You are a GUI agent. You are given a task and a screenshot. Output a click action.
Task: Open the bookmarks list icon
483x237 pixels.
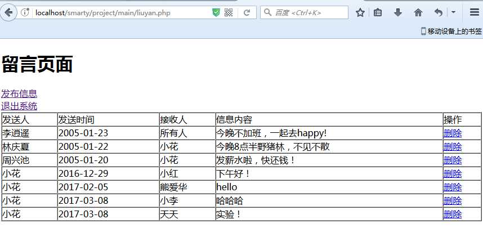378,12
